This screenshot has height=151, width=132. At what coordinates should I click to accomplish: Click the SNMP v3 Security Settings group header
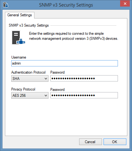[29, 25]
